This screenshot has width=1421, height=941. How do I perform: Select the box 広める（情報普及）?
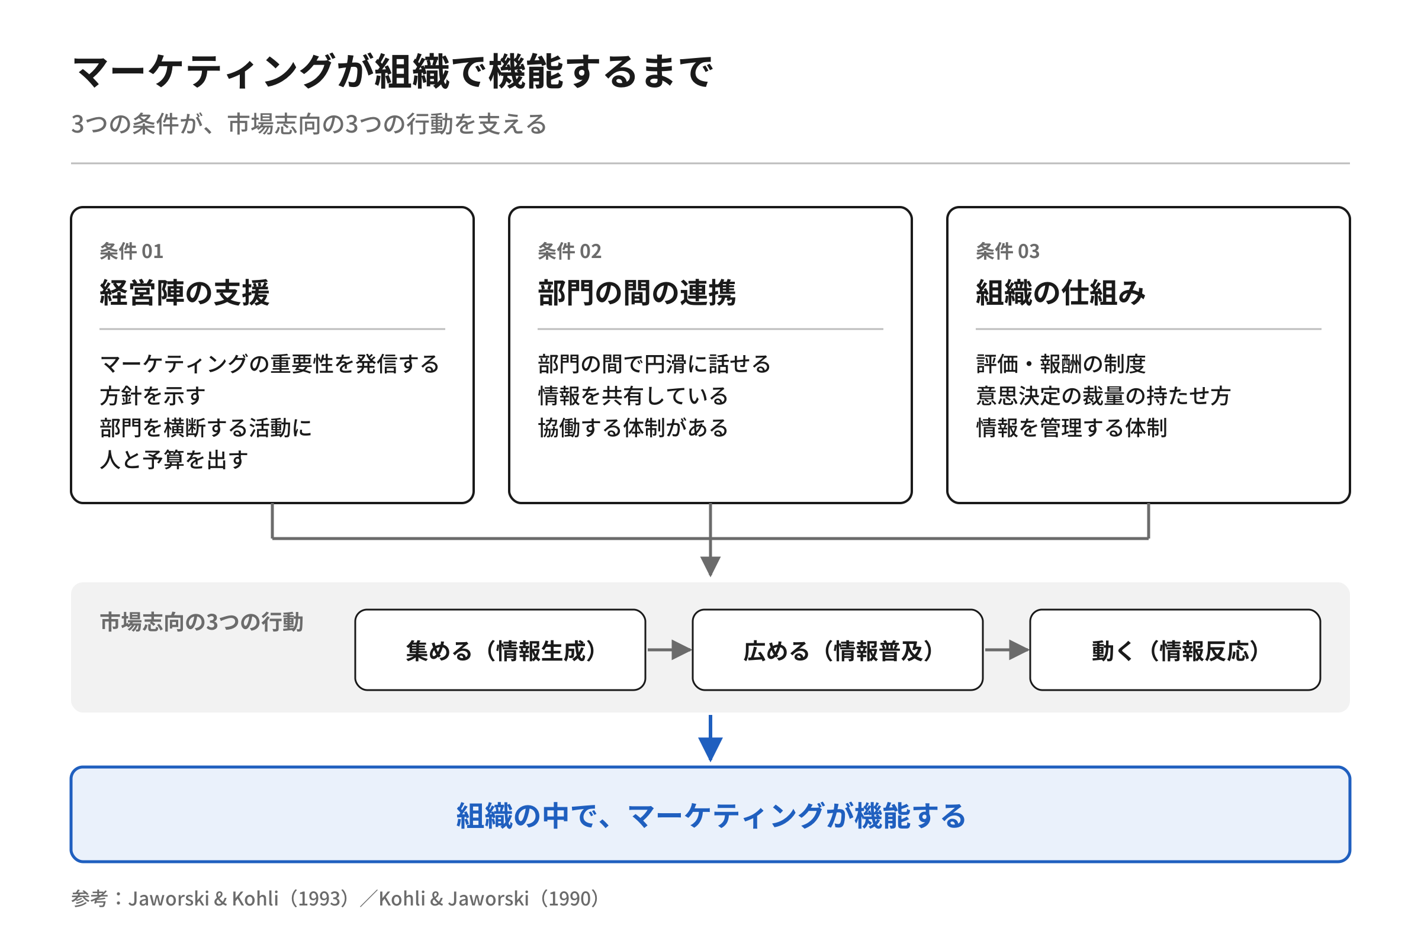pos(837,650)
